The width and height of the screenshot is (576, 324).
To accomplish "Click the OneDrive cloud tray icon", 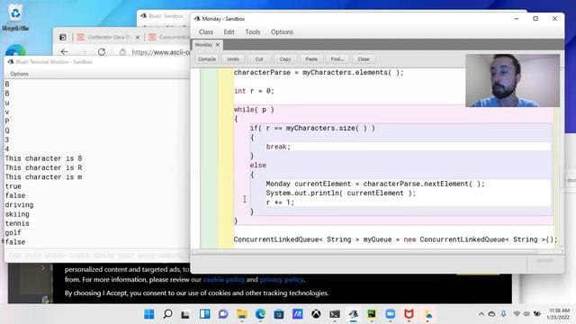I will pos(491,314).
